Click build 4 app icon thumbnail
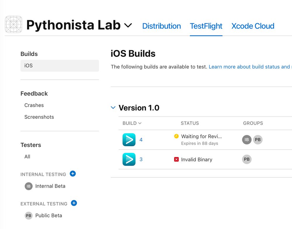Screen dimensions: 292x229 [x=129, y=140]
